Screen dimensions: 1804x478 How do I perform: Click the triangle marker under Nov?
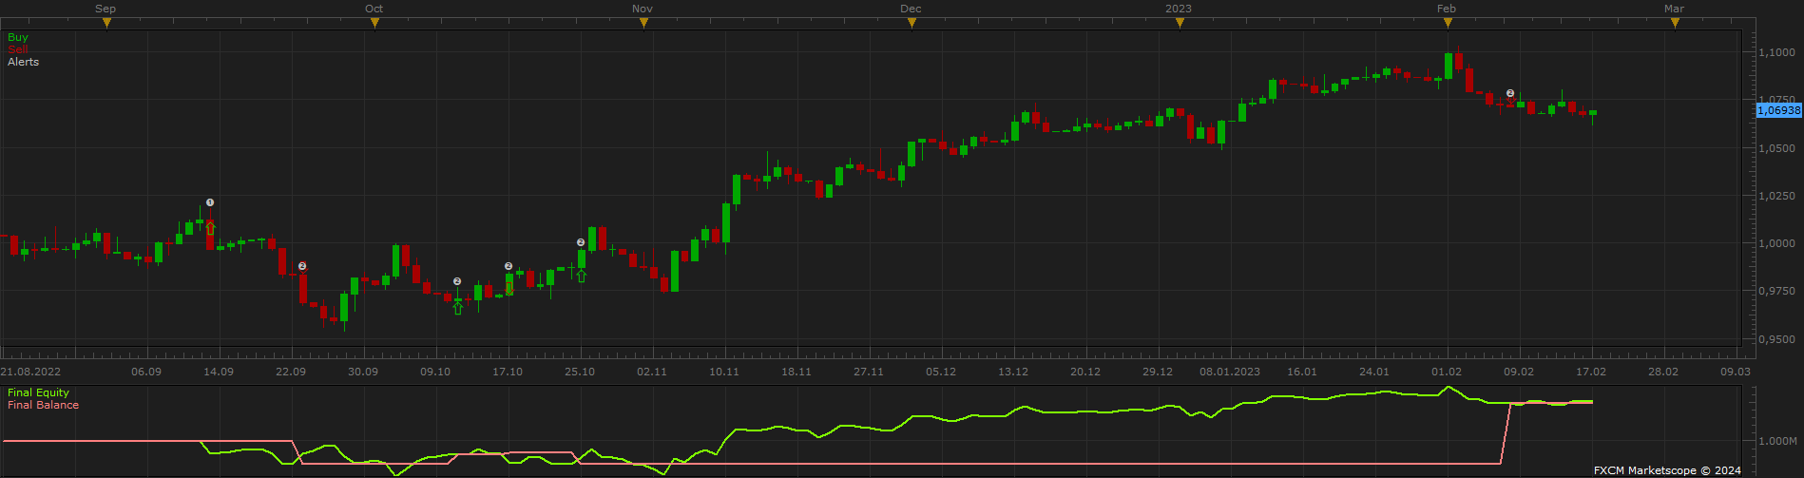click(643, 23)
